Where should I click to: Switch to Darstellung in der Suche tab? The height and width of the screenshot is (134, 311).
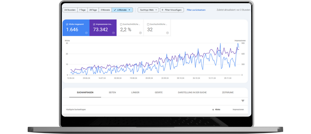click(192, 92)
